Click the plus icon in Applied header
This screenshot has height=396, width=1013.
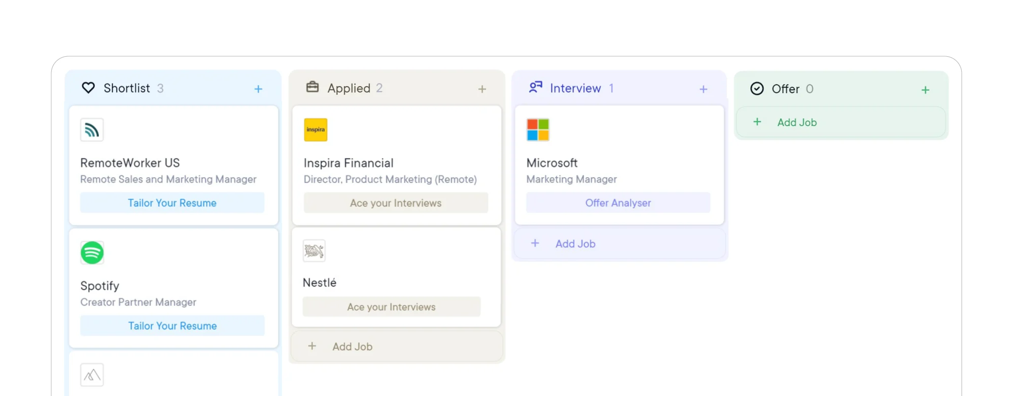[x=482, y=89]
